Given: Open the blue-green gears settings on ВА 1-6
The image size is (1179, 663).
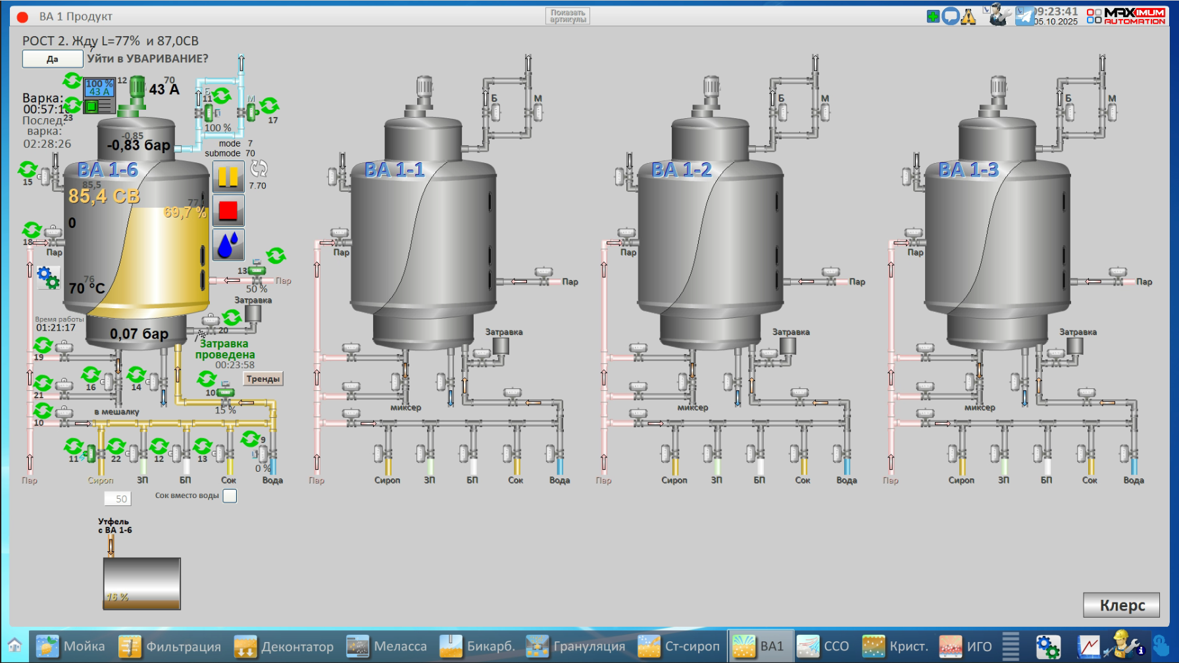Looking at the screenshot, I should [48, 277].
